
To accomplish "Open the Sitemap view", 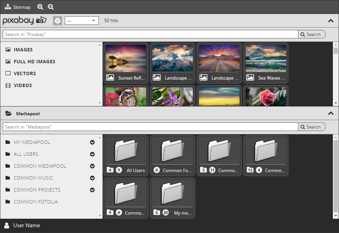I will (x=17, y=7).
